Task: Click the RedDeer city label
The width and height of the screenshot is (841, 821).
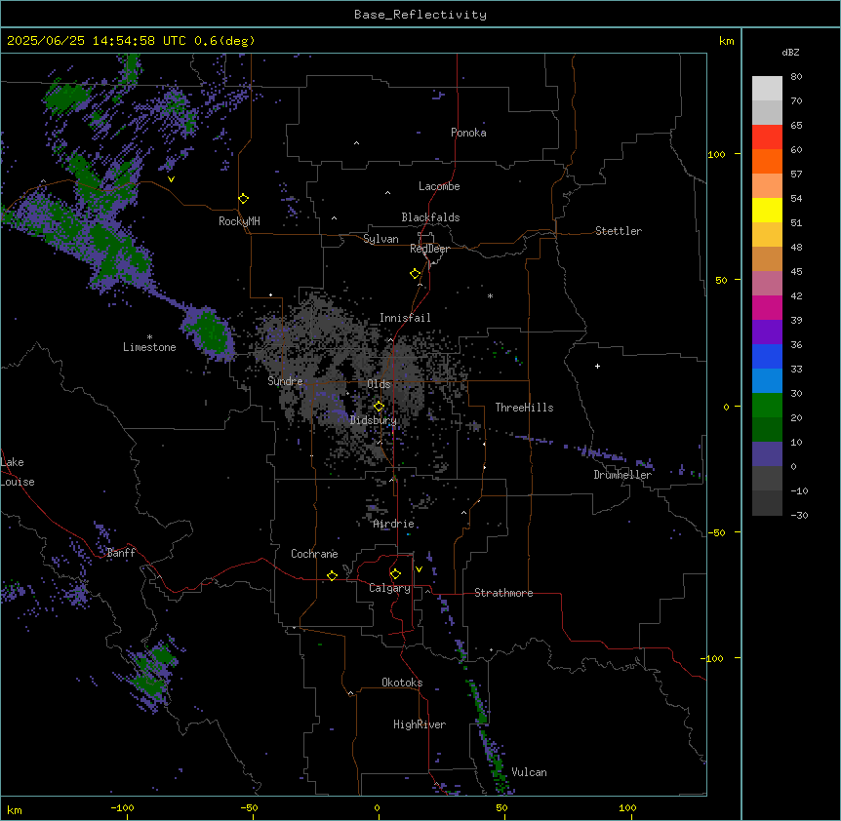Action: [429, 249]
